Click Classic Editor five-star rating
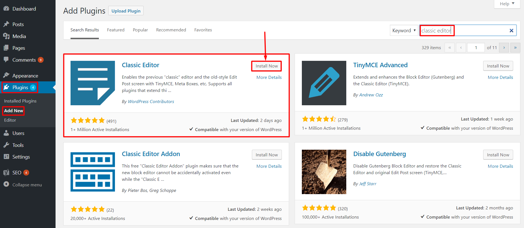The width and height of the screenshot is (524, 228). coord(88,121)
